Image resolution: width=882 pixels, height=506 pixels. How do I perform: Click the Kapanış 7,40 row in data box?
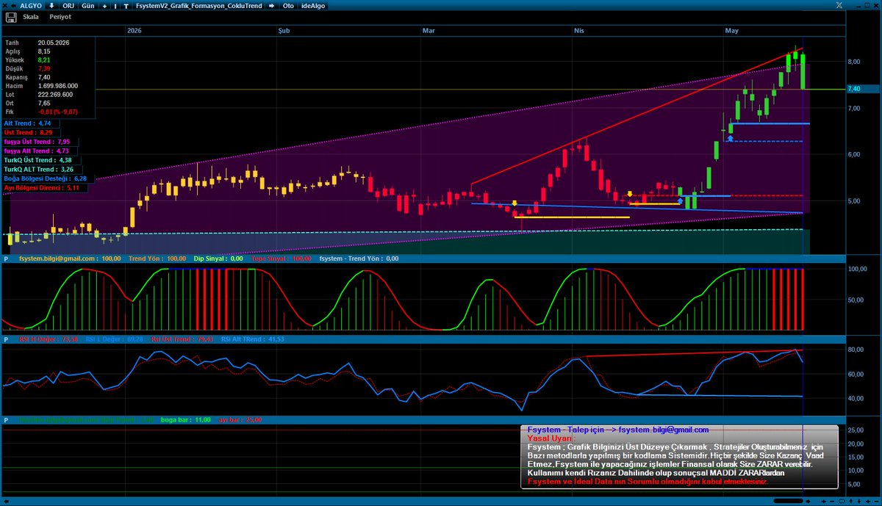(x=28, y=77)
